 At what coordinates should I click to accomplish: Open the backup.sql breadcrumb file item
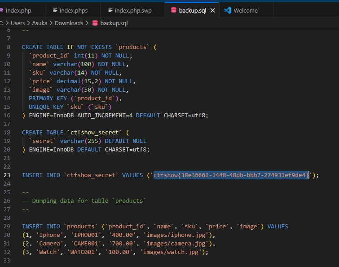[x=114, y=23]
